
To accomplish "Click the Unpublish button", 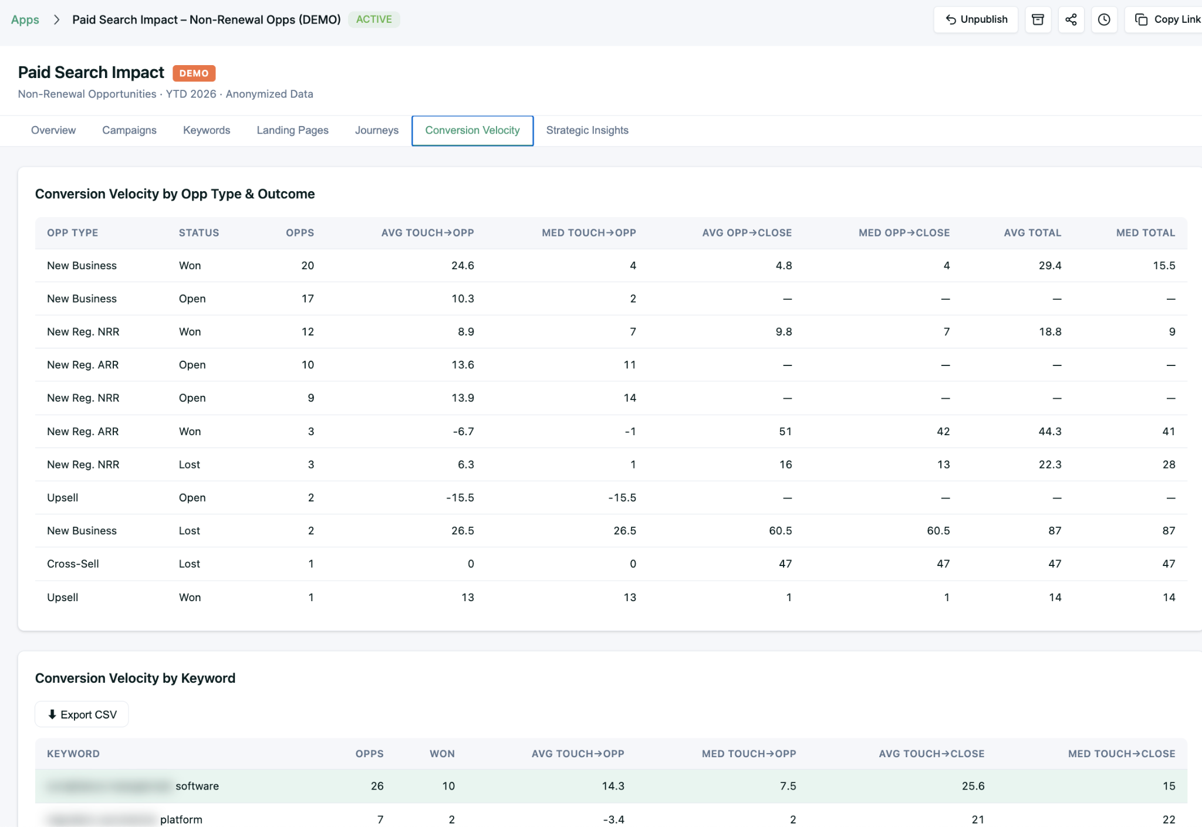I will pyautogui.click(x=976, y=19).
